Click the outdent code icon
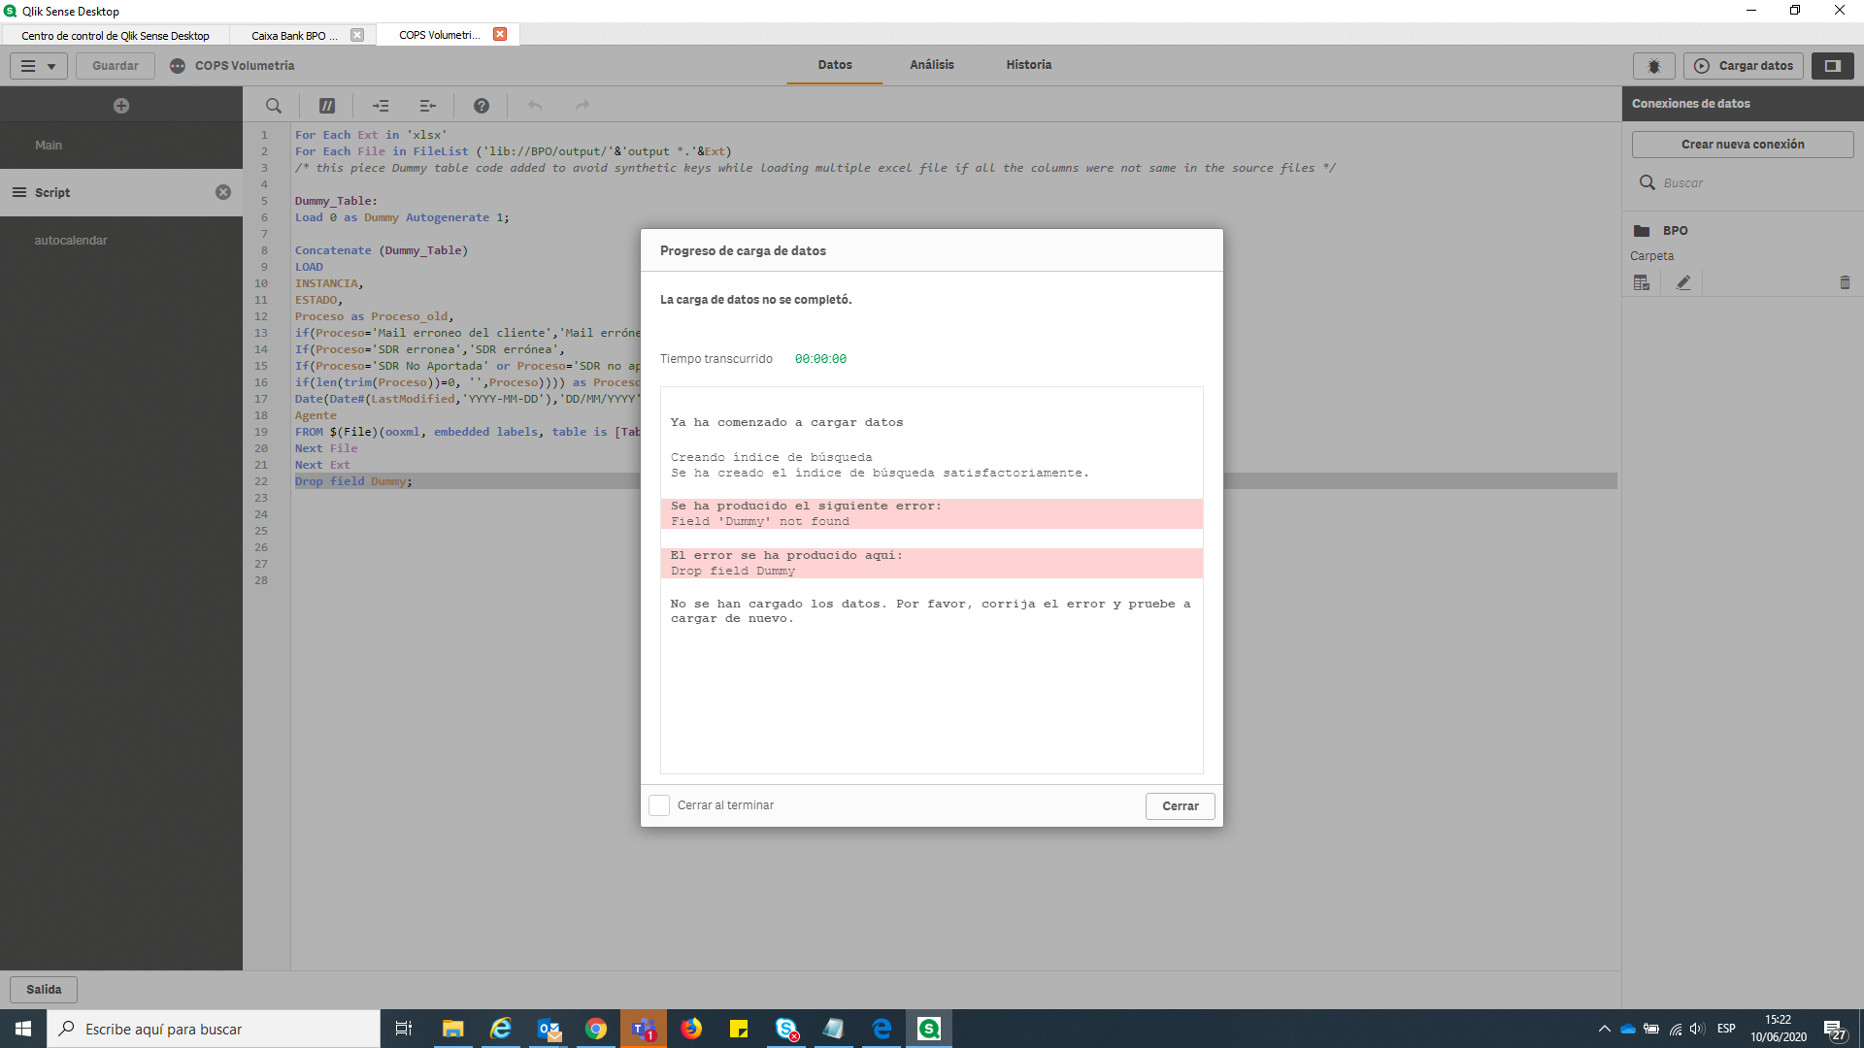The width and height of the screenshot is (1864, 1048). coord(427,106)
